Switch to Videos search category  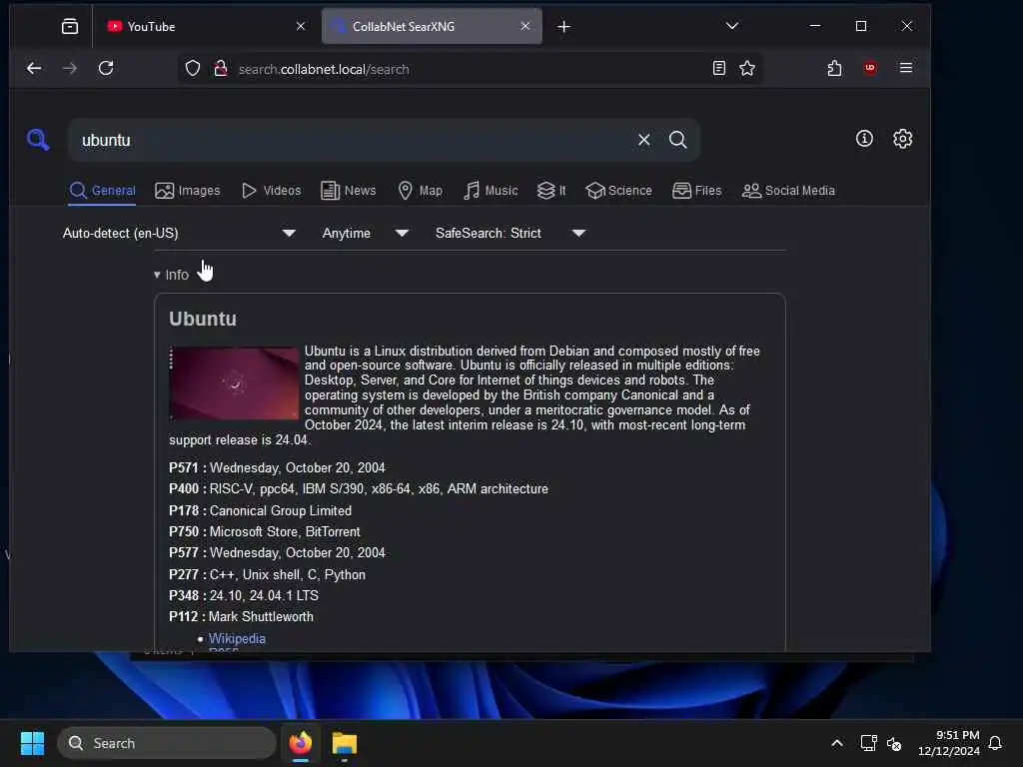(x=272, y=191)
